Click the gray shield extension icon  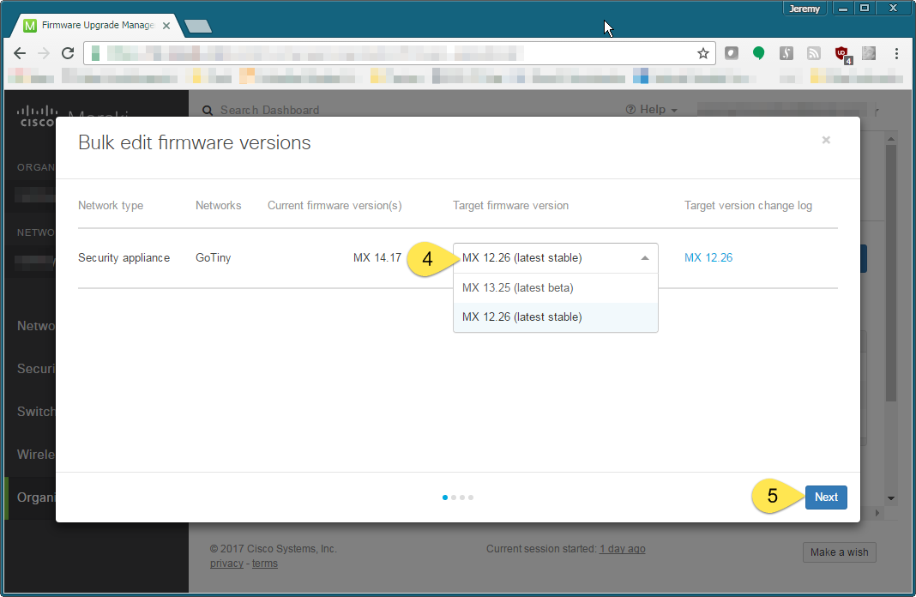[x=731, y=53]
